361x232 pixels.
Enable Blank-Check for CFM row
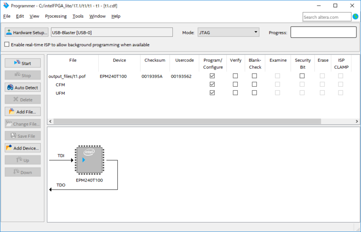tap(255, 84)
